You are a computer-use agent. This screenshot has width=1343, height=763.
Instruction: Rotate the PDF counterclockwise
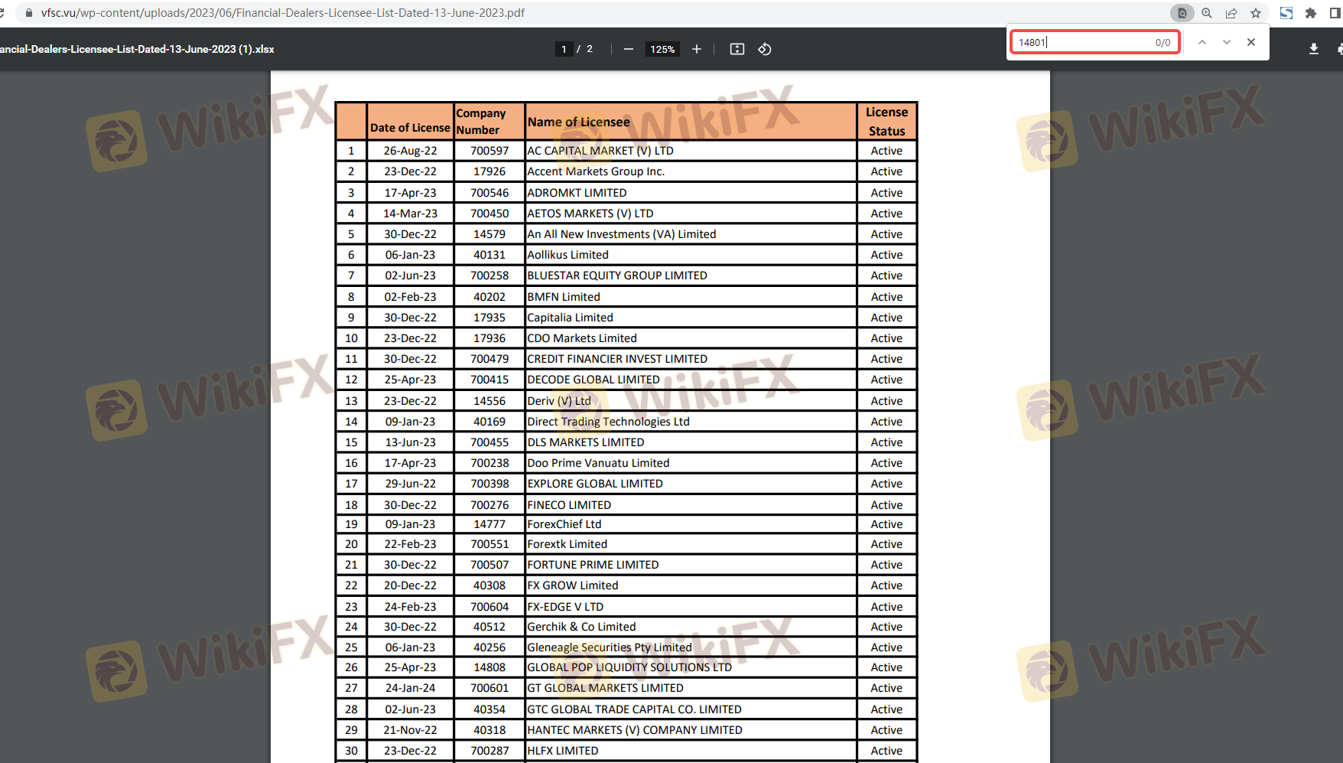(x=765, y=49)
